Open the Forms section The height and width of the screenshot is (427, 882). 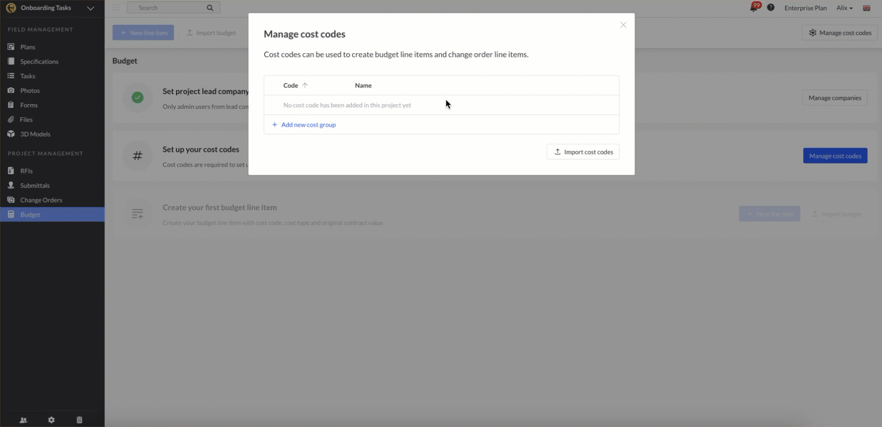28,105
